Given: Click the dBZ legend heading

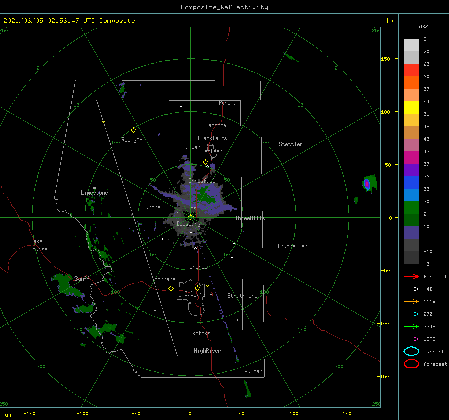Looking at the screenshot, I should 423,26.
